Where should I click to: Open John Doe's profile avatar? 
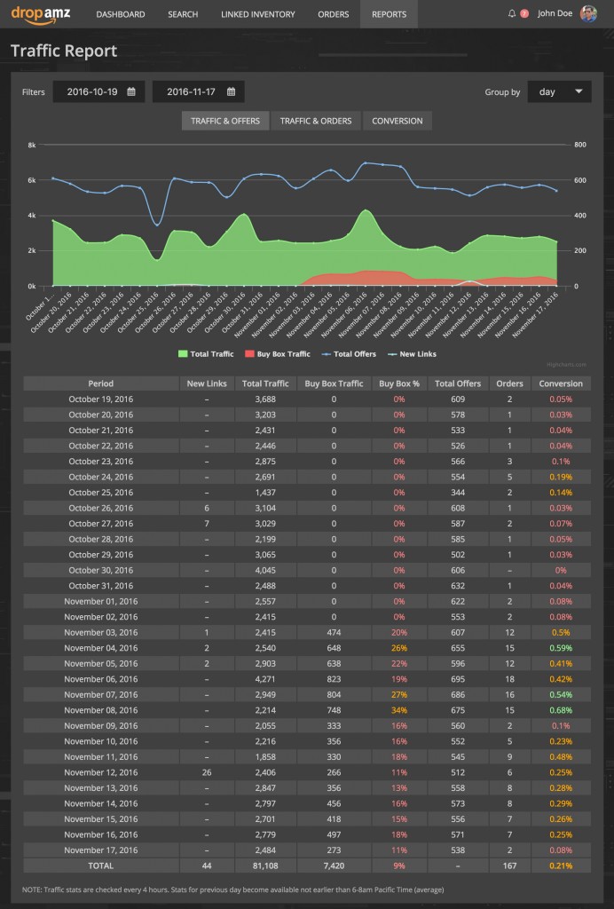[x=589, y=13]
